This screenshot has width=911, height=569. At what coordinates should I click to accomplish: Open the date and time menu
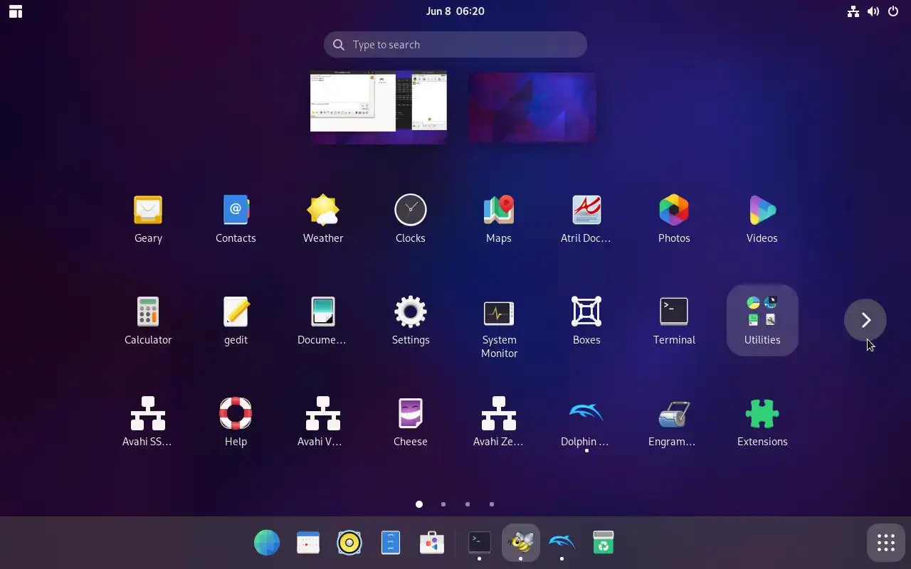tap(455, 11)
